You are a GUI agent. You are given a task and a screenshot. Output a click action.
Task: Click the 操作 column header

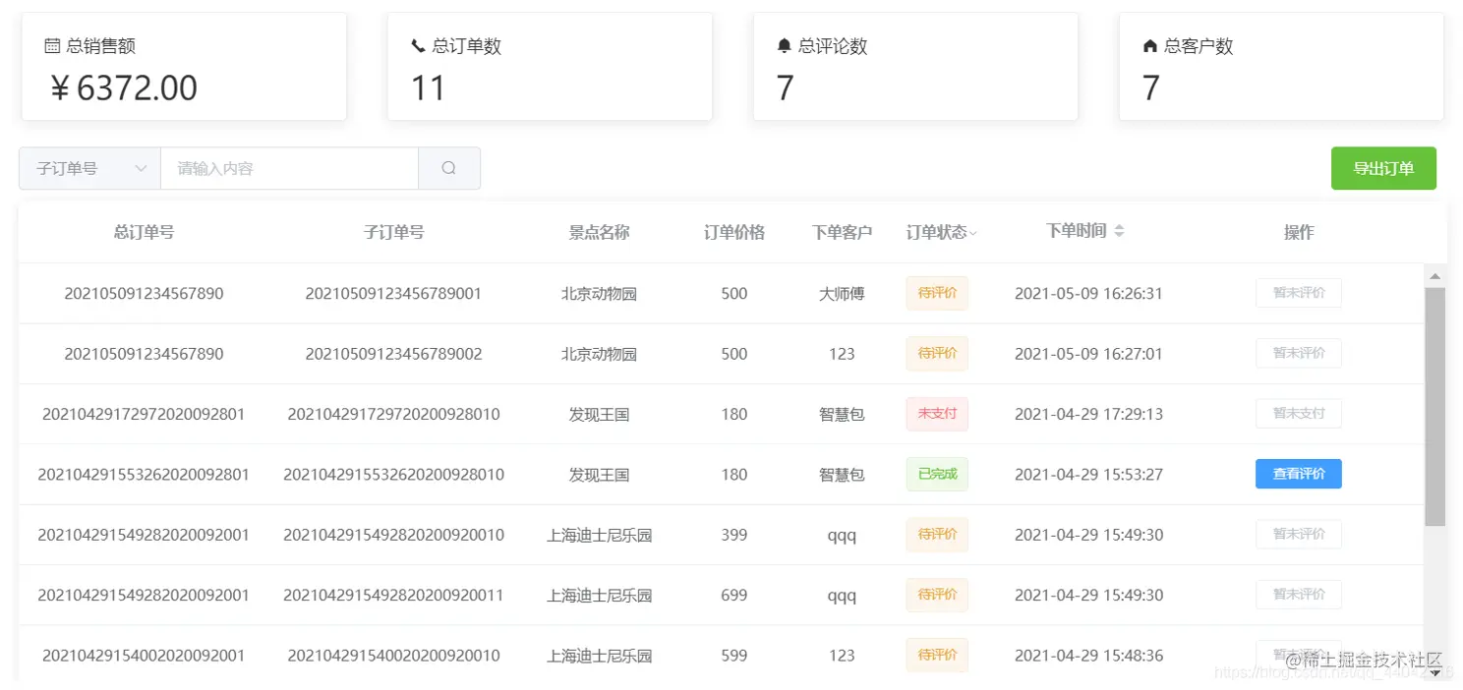pyautogui.click(x=1299, y=232)
